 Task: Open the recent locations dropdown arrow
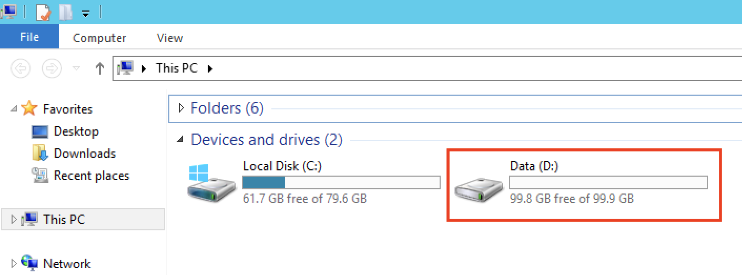point(76,69)
